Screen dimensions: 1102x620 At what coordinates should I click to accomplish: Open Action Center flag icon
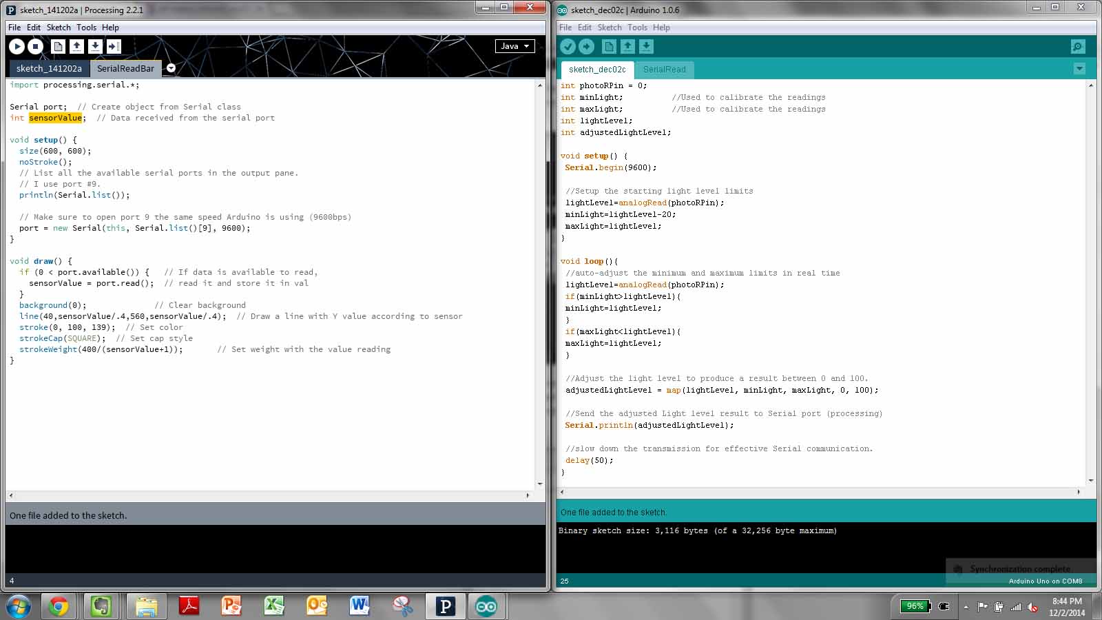(x=982, y=607)
